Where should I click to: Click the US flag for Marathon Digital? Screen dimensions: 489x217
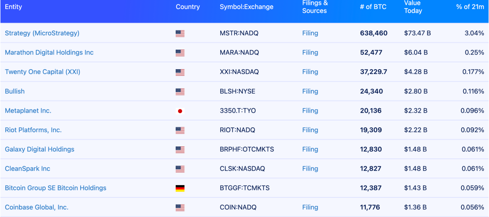pos(180,53)
